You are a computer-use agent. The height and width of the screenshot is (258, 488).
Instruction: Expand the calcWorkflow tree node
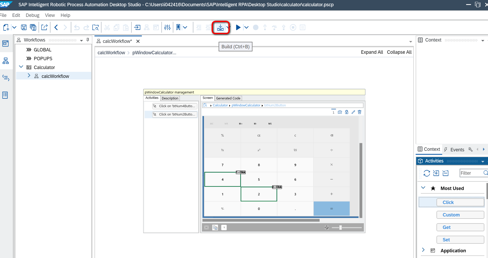[29, 76]
